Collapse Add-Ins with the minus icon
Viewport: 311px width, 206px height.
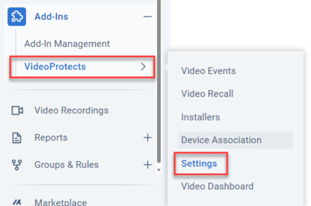pyautogui.click(x=148, y=17)
